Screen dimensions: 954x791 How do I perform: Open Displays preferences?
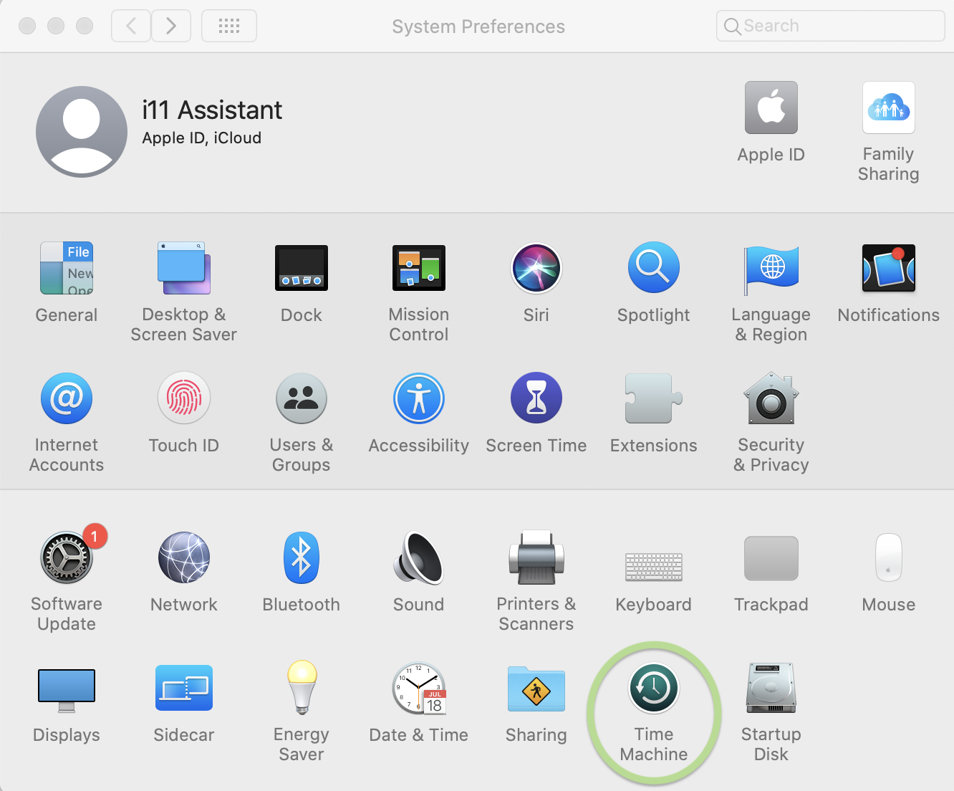coord(67,691)
